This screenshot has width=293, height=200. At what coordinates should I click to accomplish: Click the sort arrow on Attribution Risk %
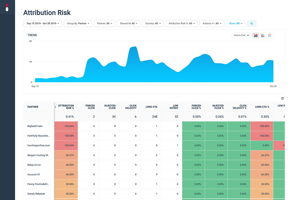(55, 107)
